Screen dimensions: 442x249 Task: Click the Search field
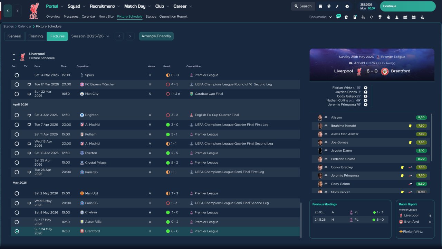pos(303,6)
